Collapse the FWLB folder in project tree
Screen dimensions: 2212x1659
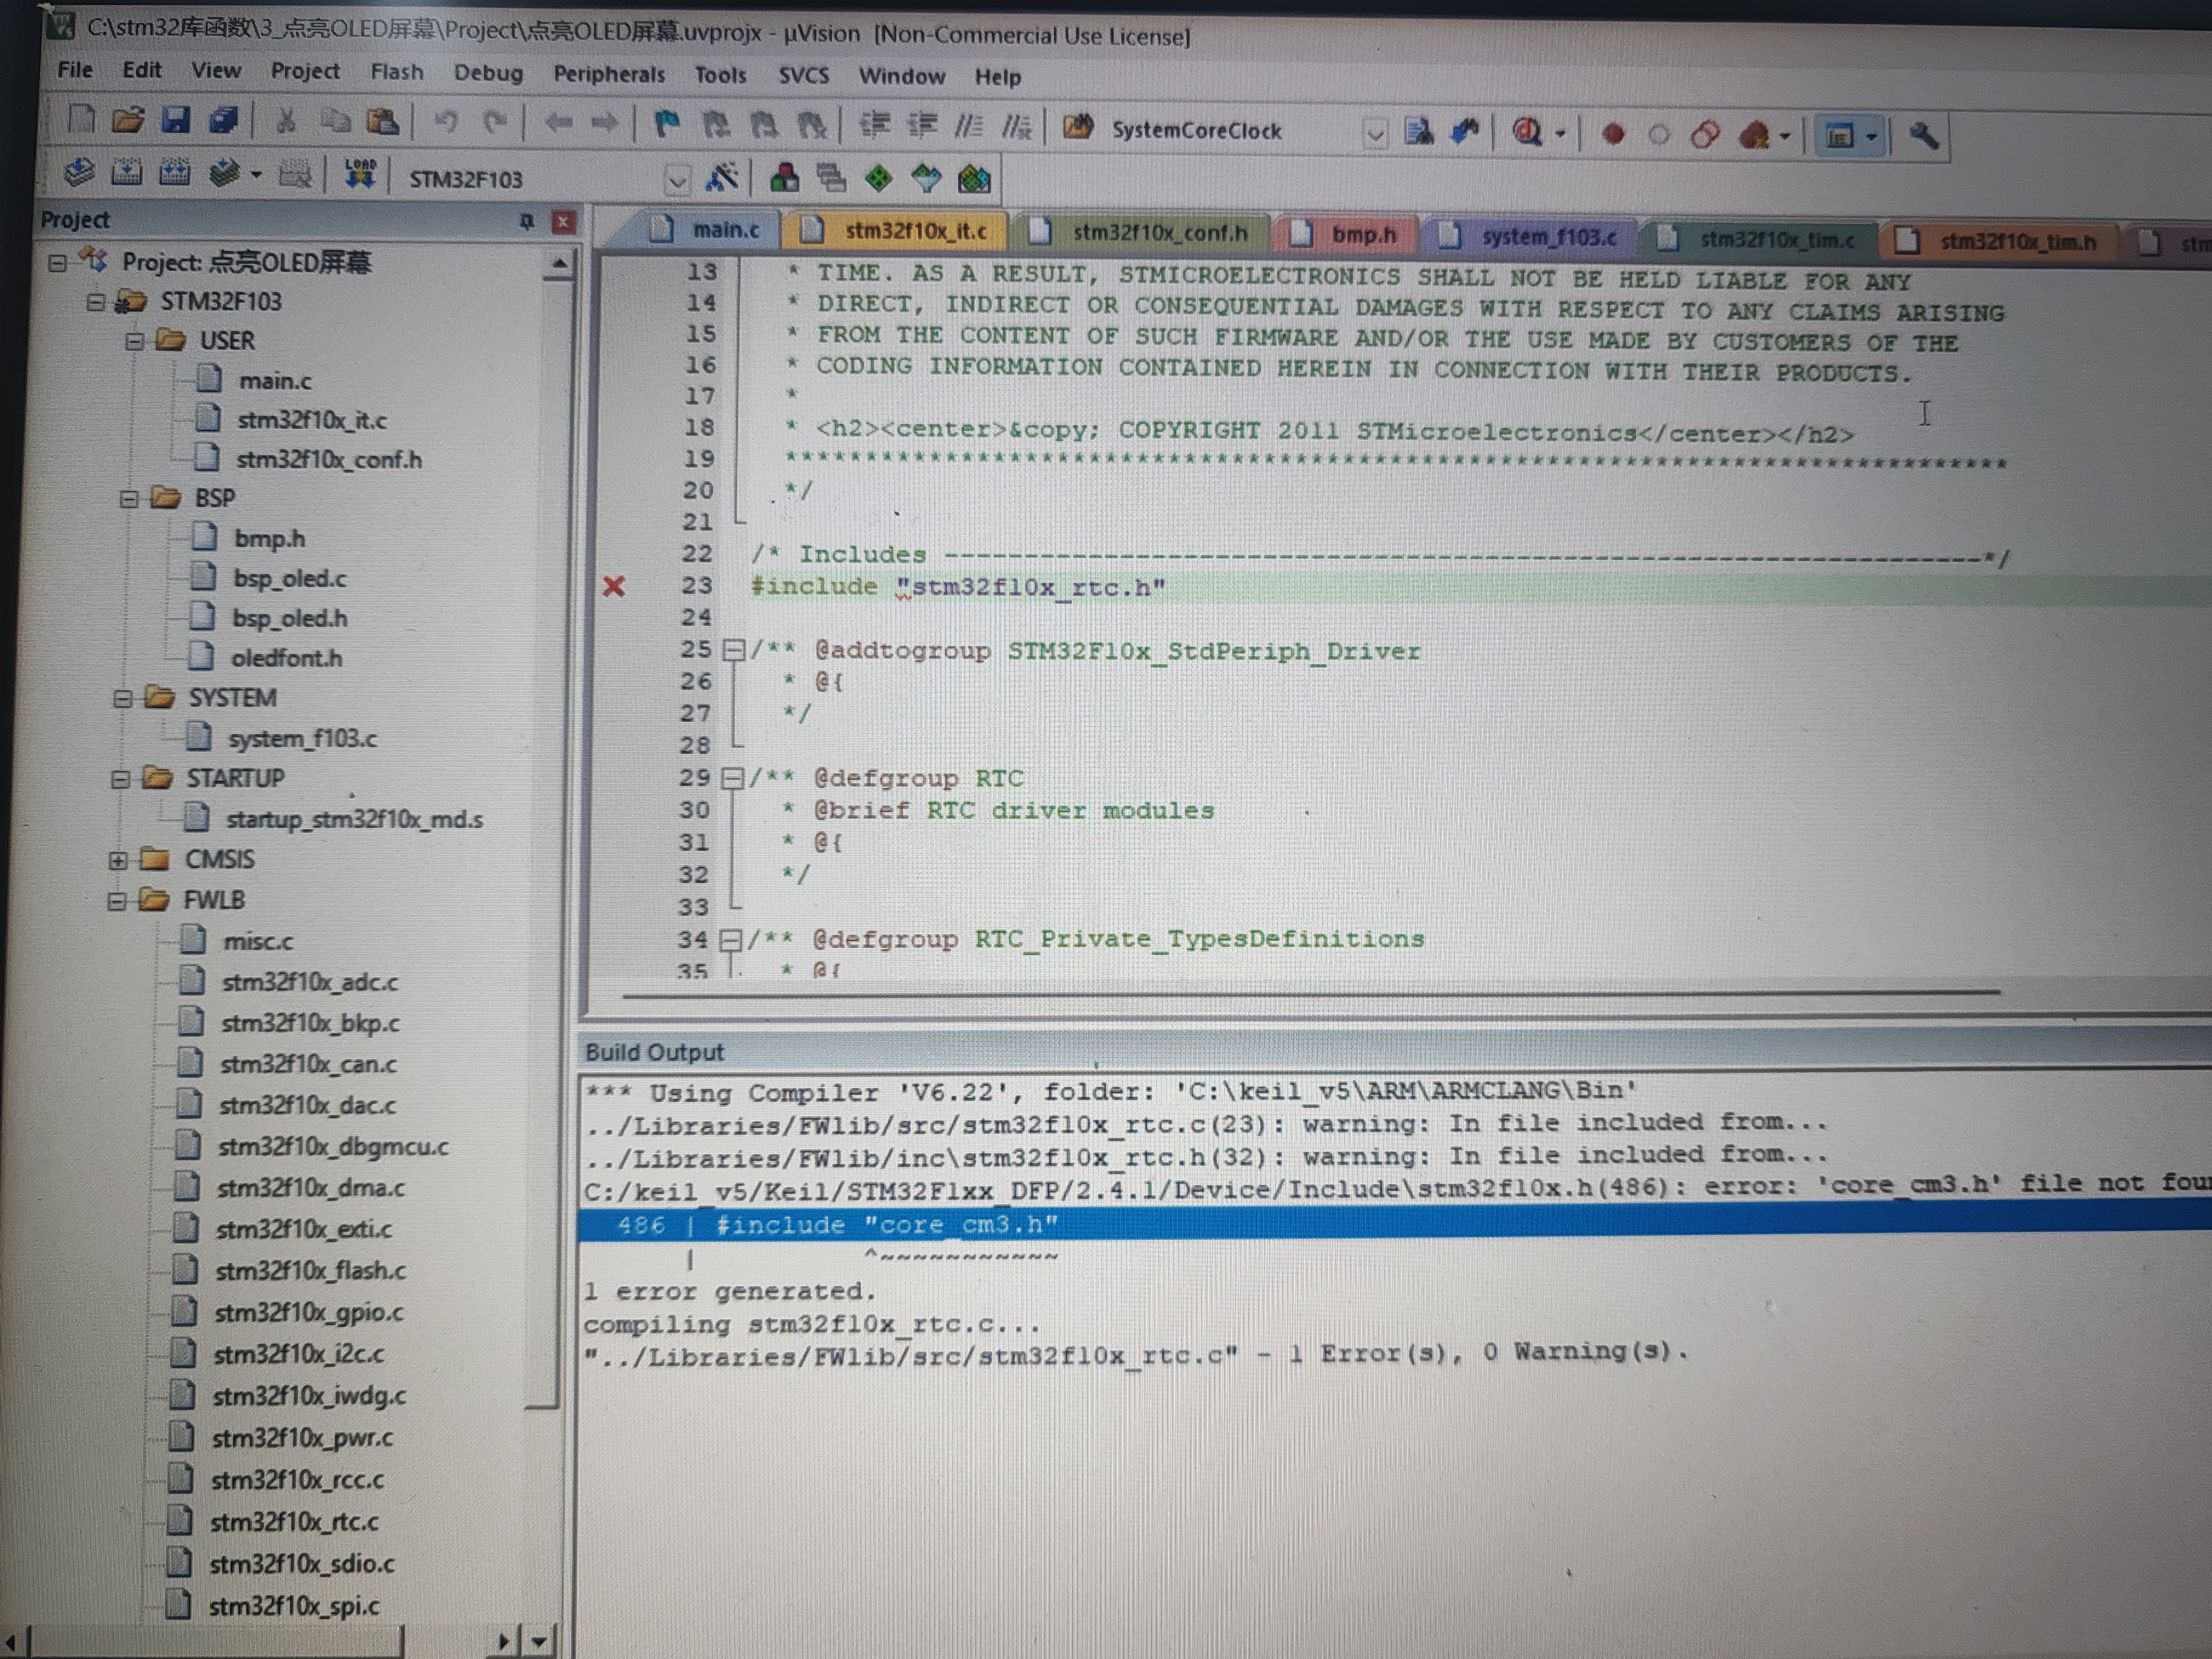(117, 901)
